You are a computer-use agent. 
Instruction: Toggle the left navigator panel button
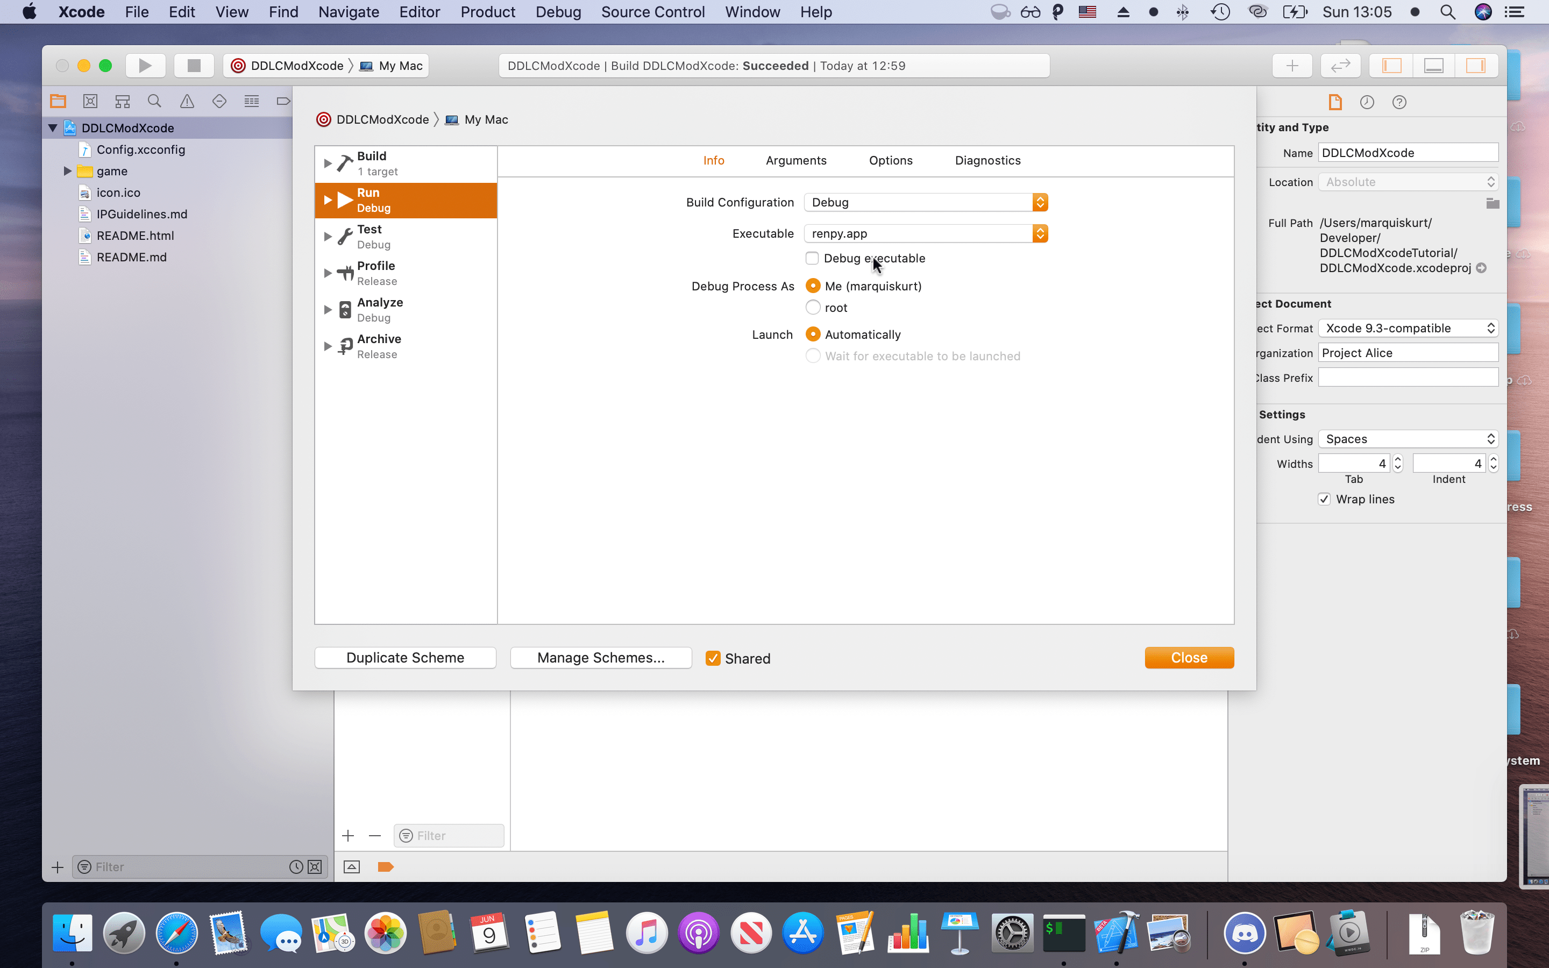click(x=1391, y=65)
